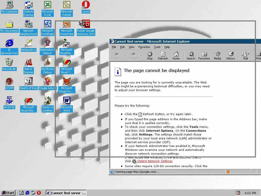
Task: Click the Mail toolbar button
Action: (245, 56)
